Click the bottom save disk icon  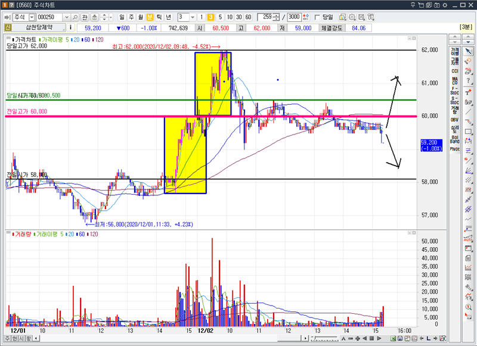coord(400,338)
